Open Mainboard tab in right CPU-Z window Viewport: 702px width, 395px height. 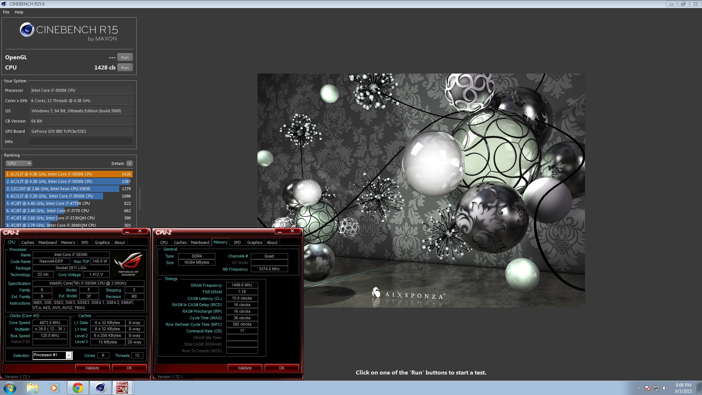click(x=200, y=242)
